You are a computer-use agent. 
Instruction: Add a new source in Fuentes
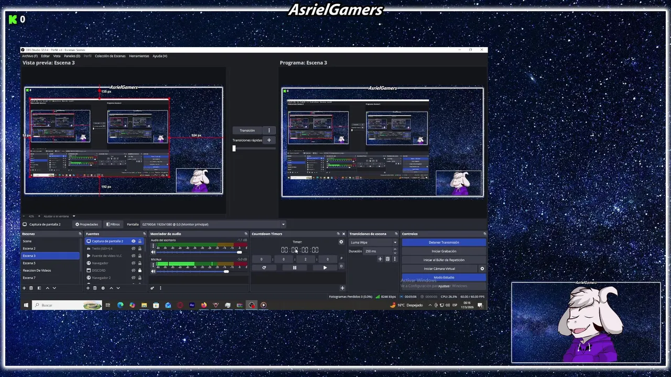click(88, 288)
